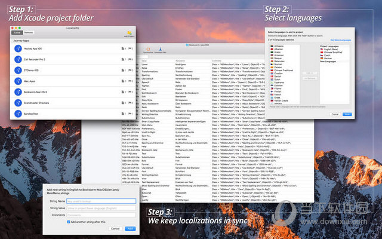The image size is (382, 239).
Task: Select the Grandmaster Checkers project name
Action: pos(36,103)
